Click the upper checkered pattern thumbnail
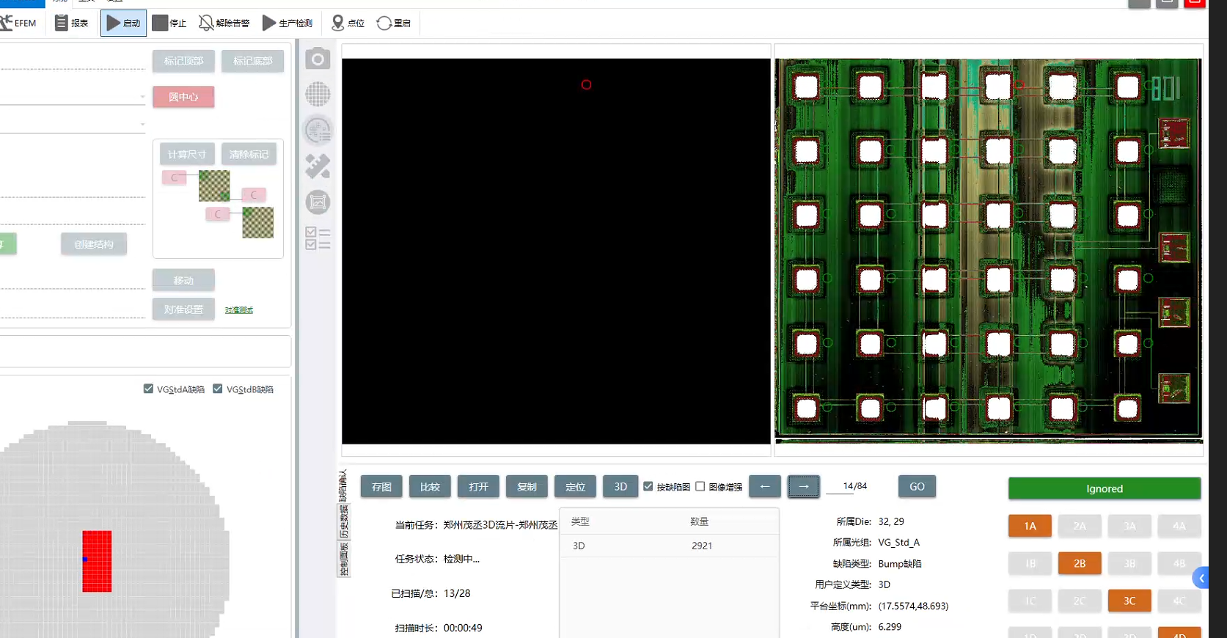Screen dimensions: 1227x638 tap(214, 186)
